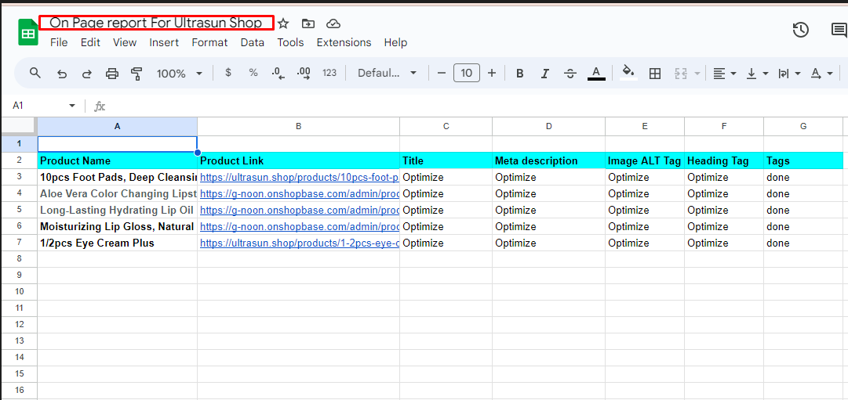Open the View menu

[x=125, y=42]
